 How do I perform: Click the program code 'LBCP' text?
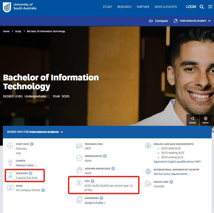[x=88, y=148]
